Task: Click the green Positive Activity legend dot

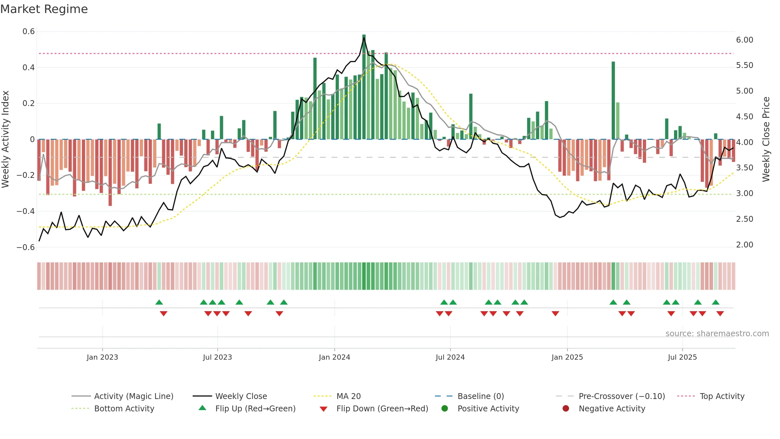Action: (x=445, y=408)
